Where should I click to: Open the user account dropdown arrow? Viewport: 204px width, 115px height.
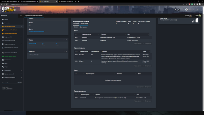[197, 9]
